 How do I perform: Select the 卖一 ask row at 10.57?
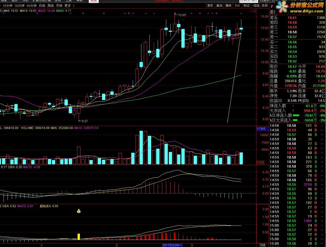[298, 37]
